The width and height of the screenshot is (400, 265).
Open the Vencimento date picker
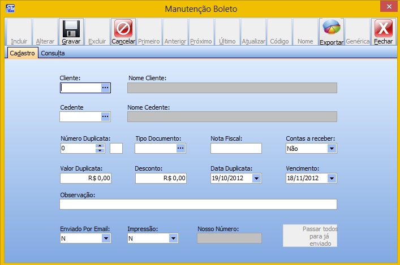pos(332,178)
